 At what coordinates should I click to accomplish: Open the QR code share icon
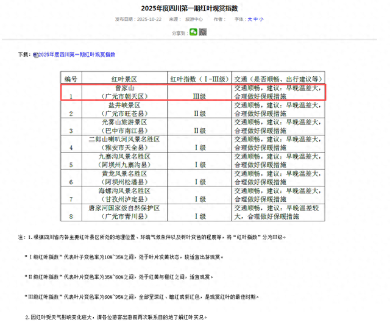tap(203, 32)
